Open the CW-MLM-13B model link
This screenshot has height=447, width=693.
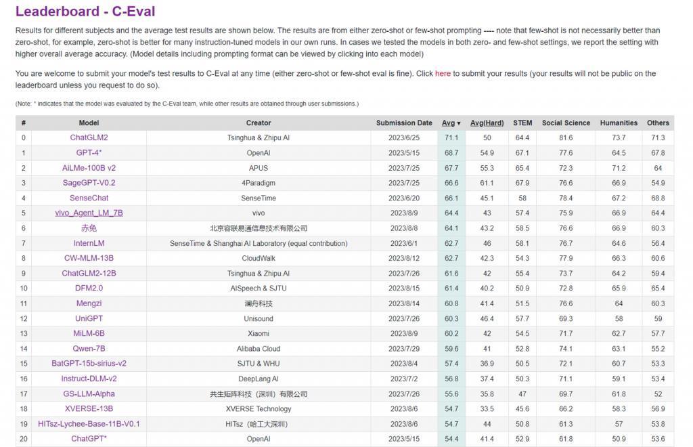89,258
